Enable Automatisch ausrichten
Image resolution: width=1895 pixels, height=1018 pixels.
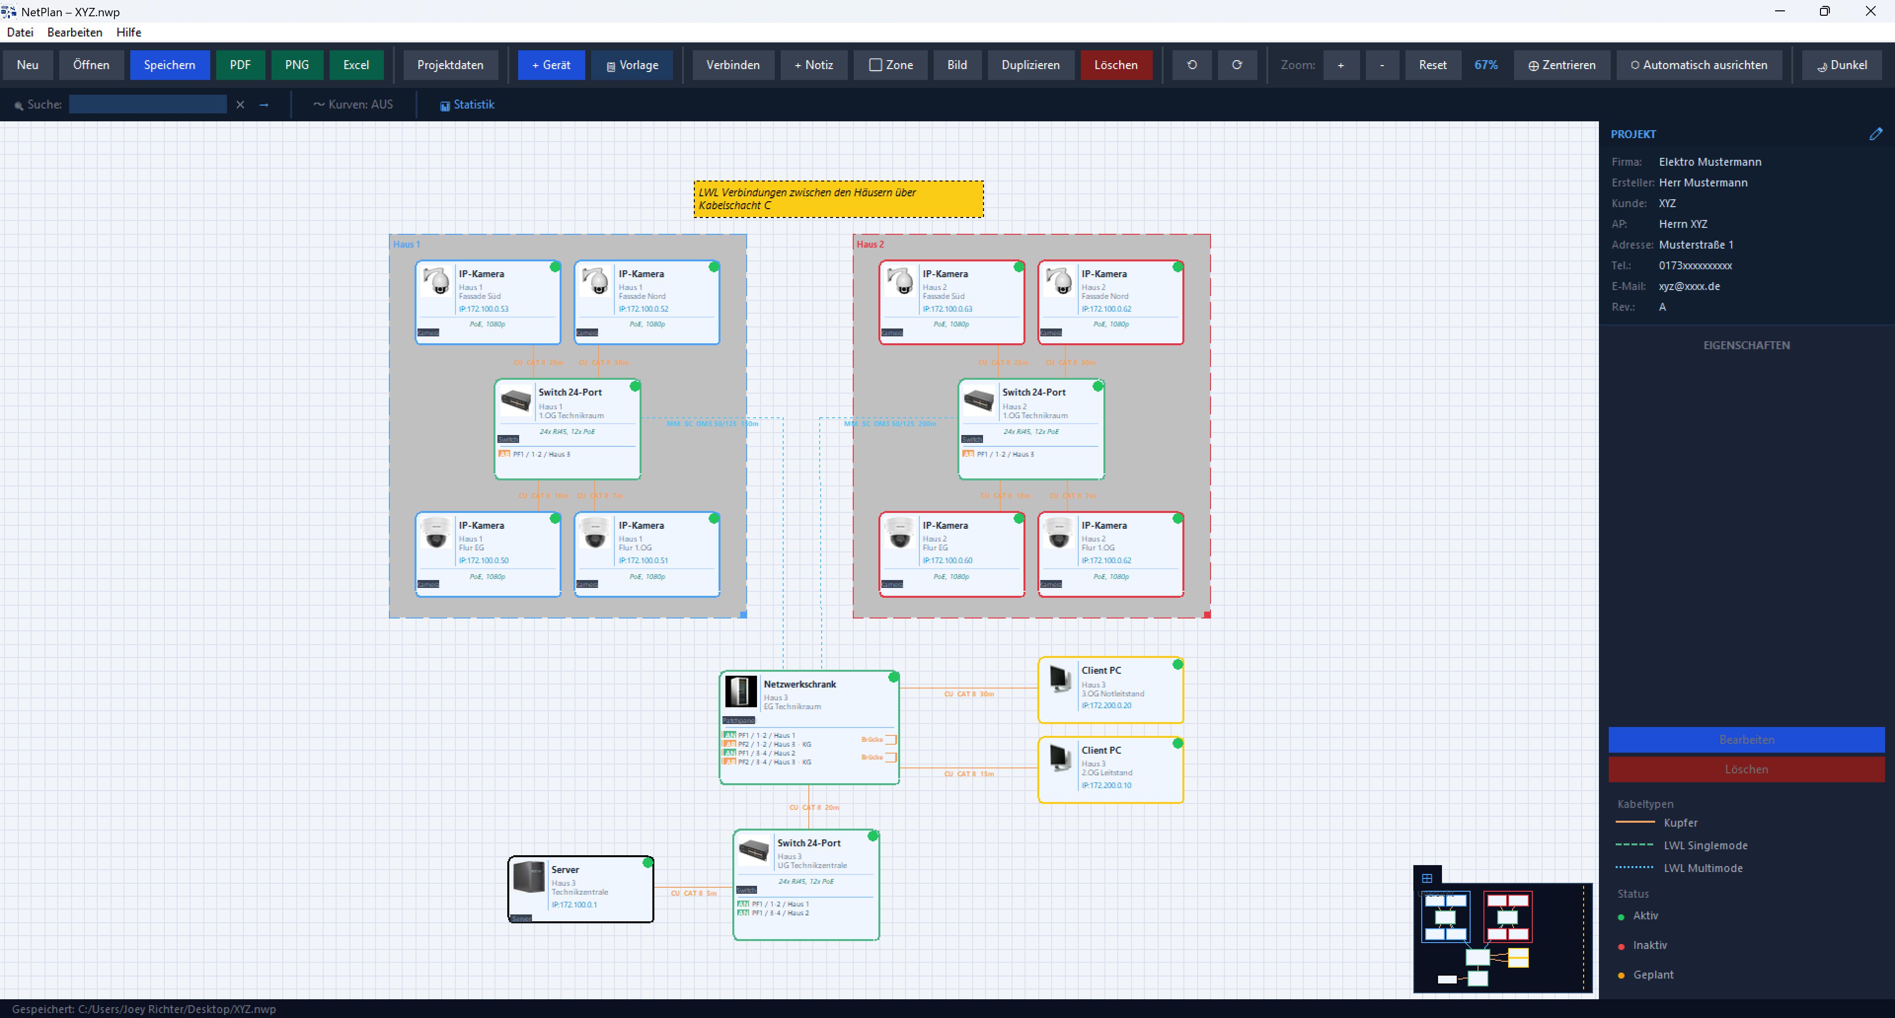(1699, 65)
